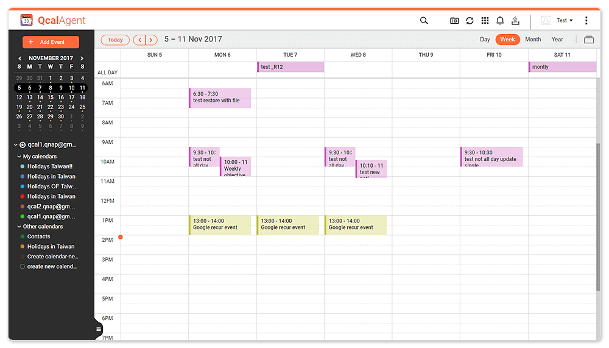Toggle purple-blue Holidays in Taiwan calendar
The height and width of the screenshot is (348, 609).
22,177
